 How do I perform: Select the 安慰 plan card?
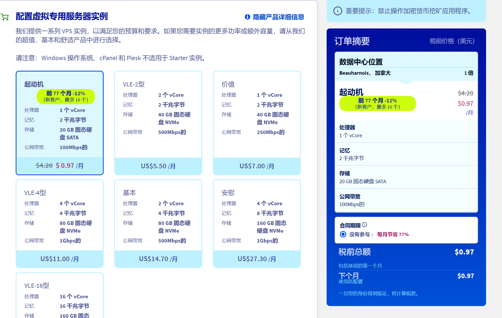pyautogui.click(x=257, y=218)
